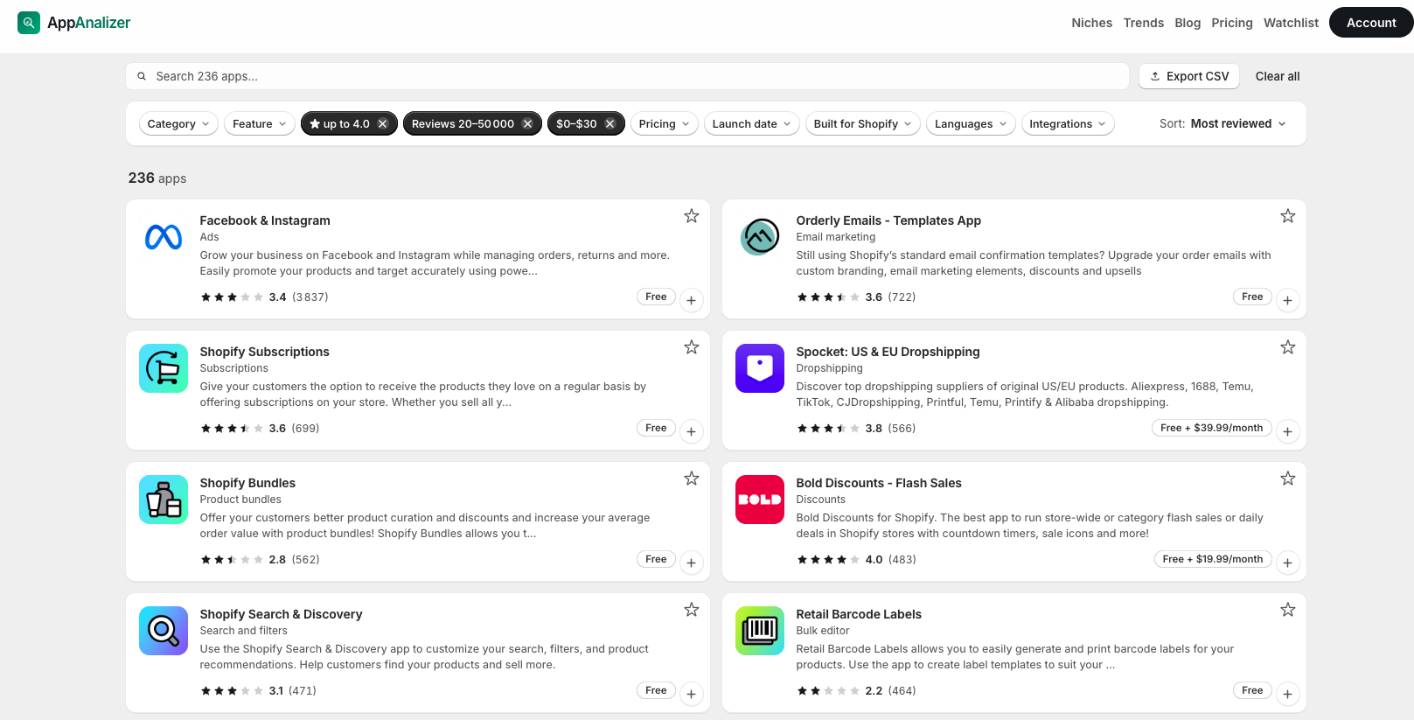Viewport: 1414px width, 720px height.
Task: Click Free + $39.99/month price badge
Action: point(1211,428)
